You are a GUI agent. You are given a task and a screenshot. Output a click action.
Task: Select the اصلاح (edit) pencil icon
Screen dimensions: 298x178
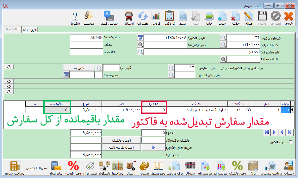point(249,16)
